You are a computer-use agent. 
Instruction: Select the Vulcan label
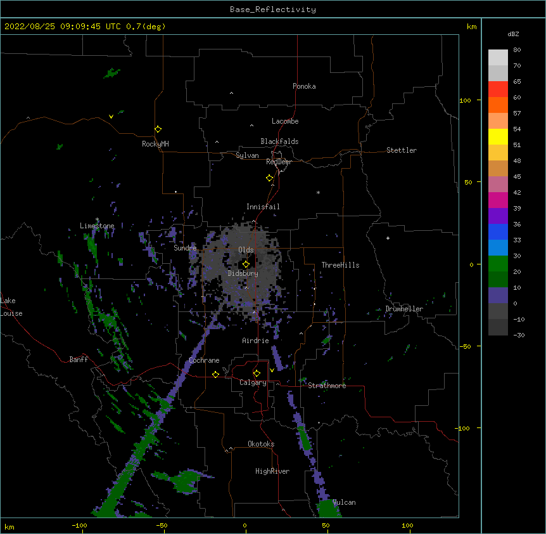[x=345, y=502]
